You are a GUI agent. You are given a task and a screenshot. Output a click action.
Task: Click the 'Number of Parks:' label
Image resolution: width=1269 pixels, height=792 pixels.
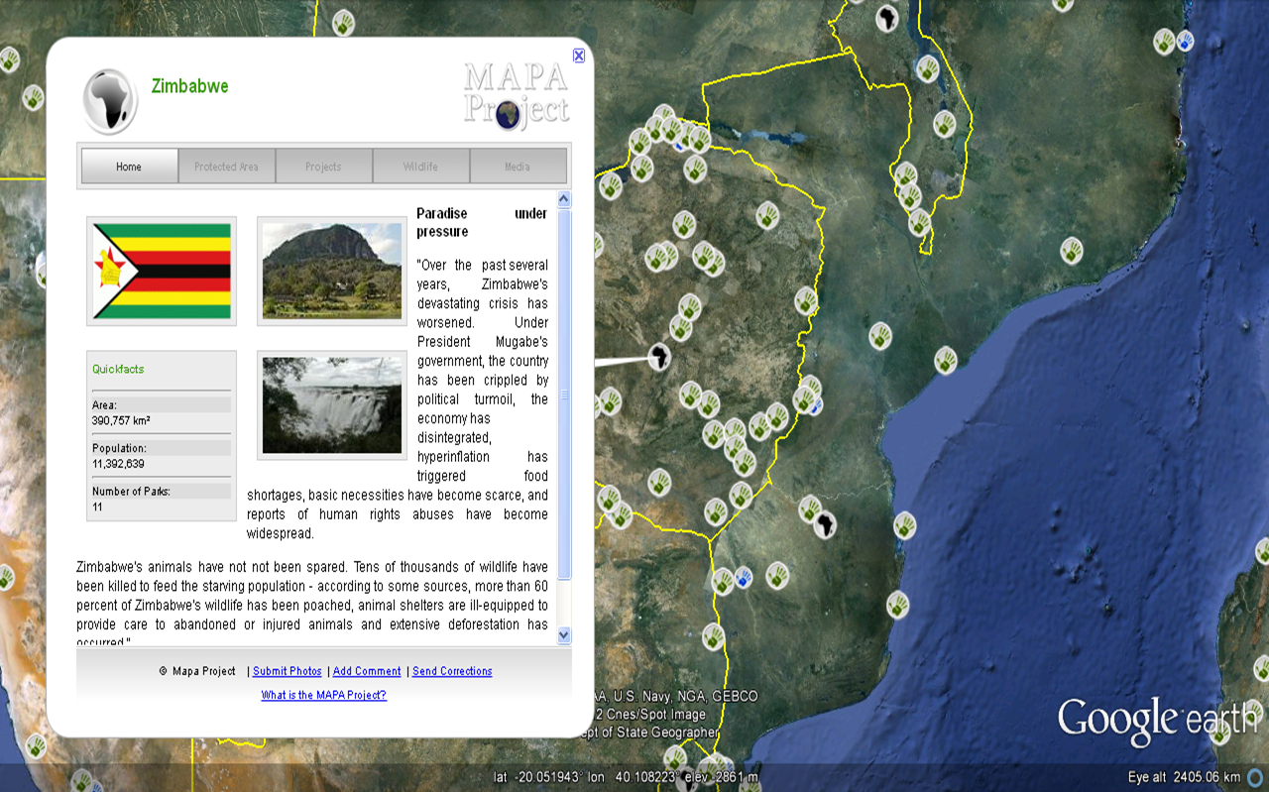pos(131,491)
